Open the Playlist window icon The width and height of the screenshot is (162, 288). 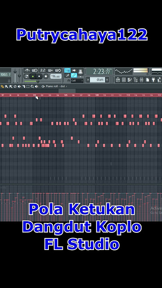[118, 80]
